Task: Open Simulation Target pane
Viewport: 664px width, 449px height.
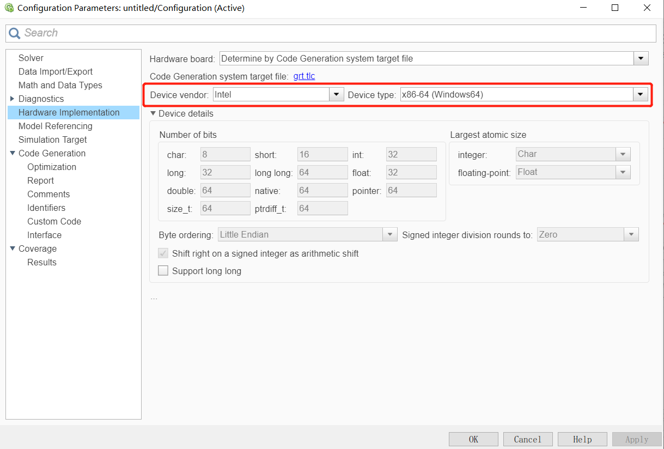Action: click(x=52, y=139)
